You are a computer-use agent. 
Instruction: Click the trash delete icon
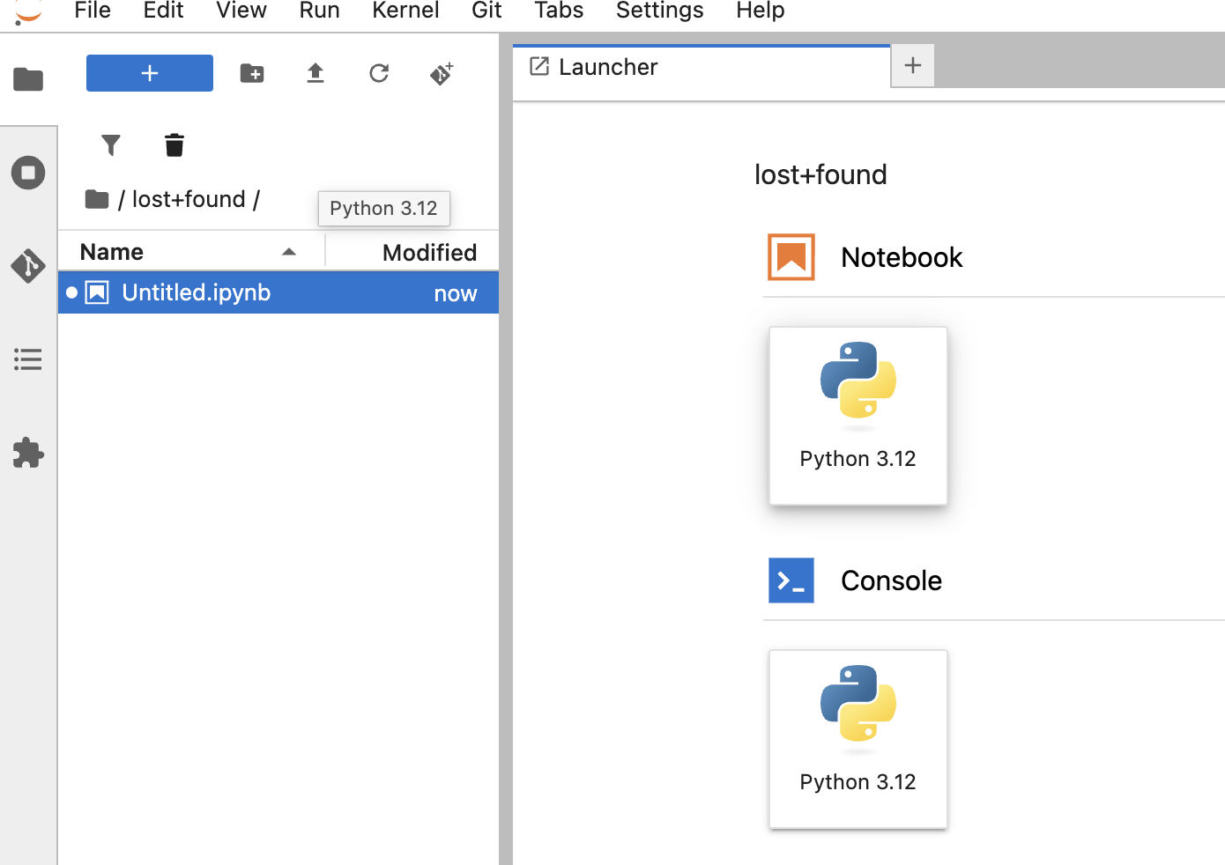point(174,144)
